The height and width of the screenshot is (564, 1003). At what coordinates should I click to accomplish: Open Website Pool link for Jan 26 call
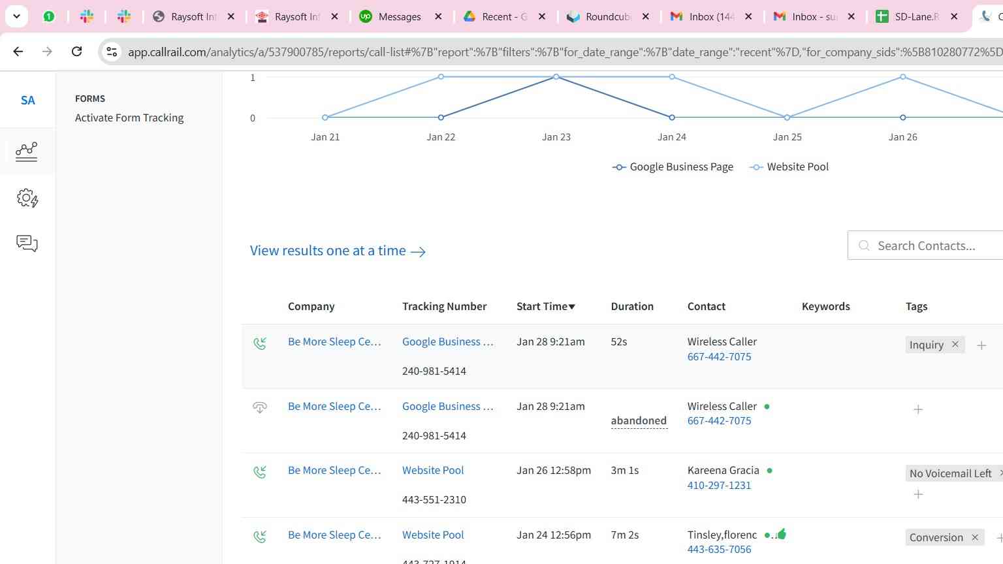point(433,470)
